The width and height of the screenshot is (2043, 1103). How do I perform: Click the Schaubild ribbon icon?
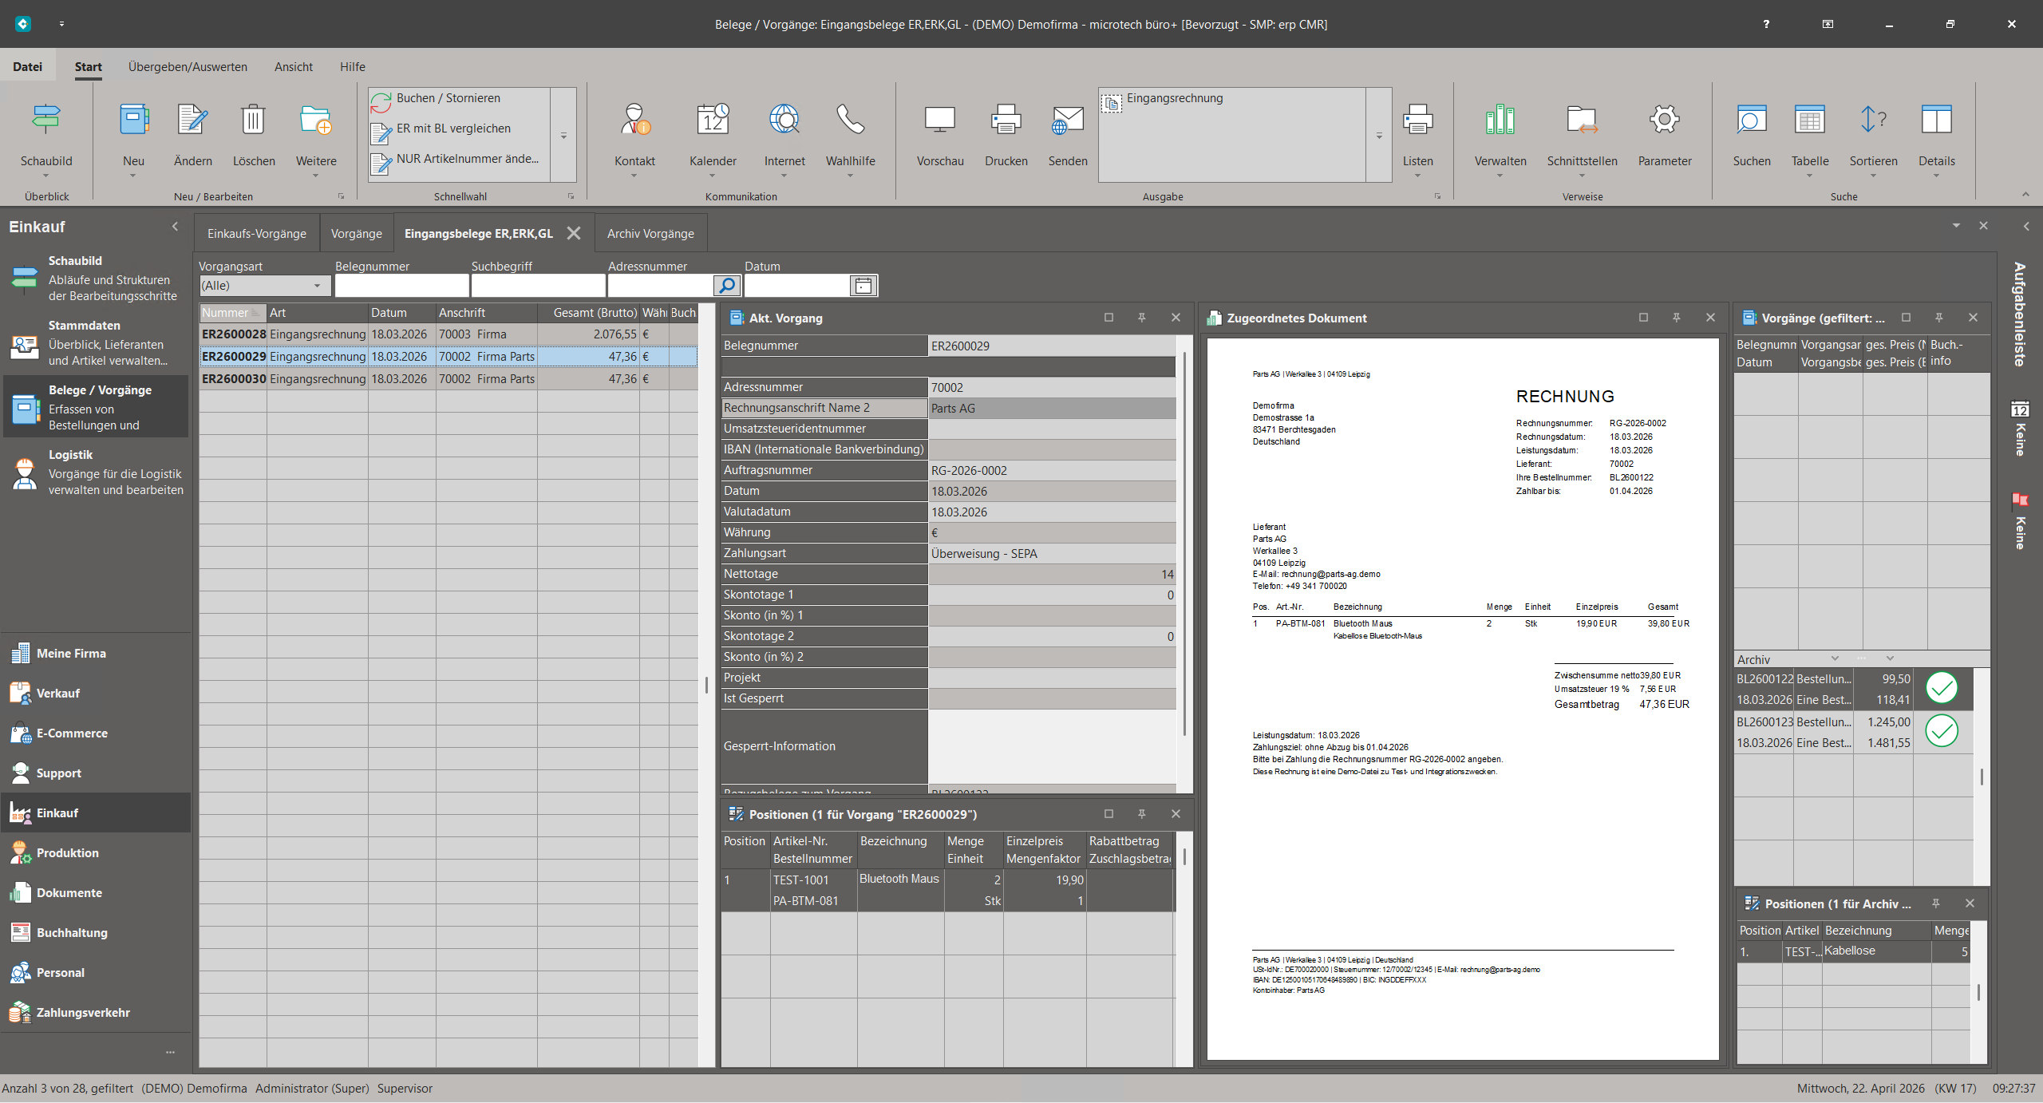click(x=45, y=120)
